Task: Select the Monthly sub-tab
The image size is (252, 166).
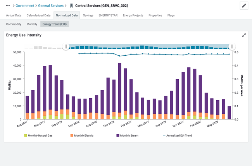Action: coord(32,24)
